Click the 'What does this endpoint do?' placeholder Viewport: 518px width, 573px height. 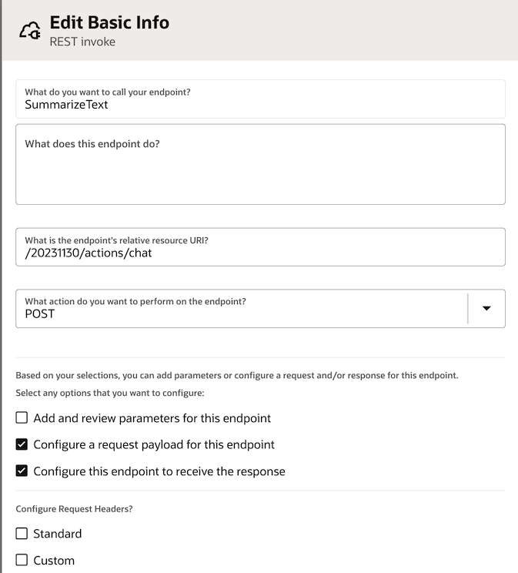pos(92,143)
